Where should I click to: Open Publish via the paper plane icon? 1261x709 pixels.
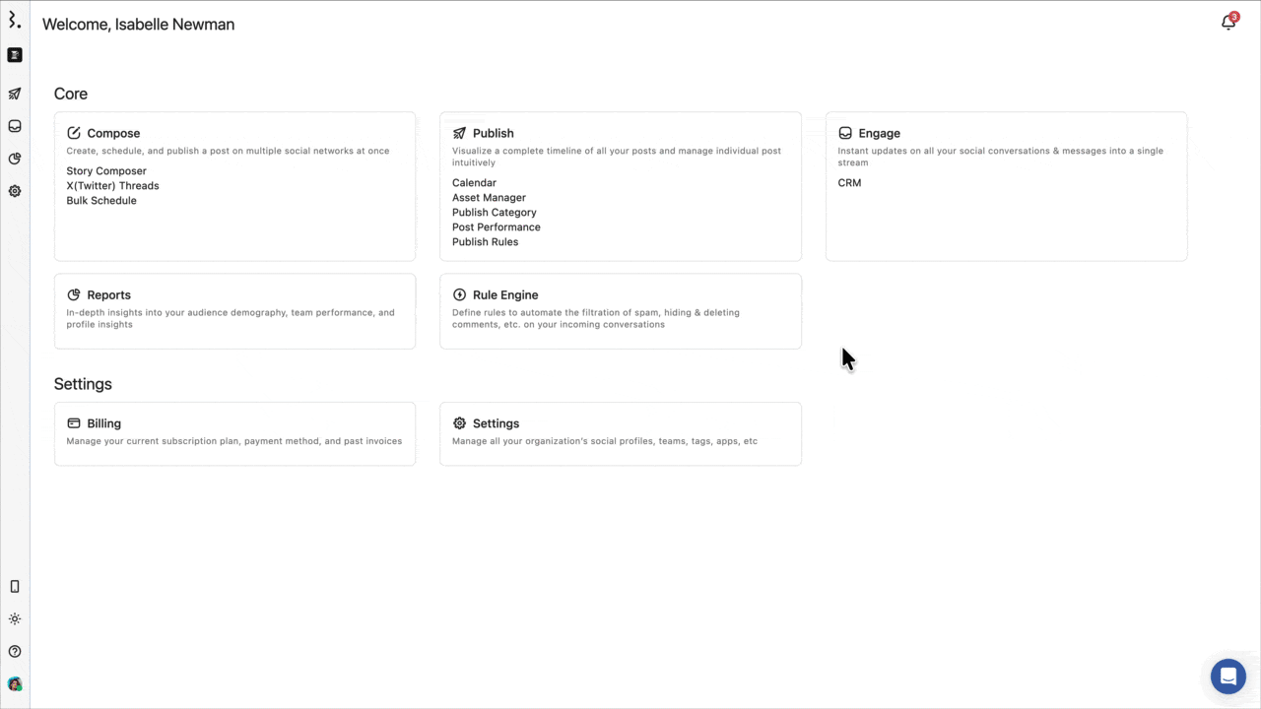(x=15, y=94)
